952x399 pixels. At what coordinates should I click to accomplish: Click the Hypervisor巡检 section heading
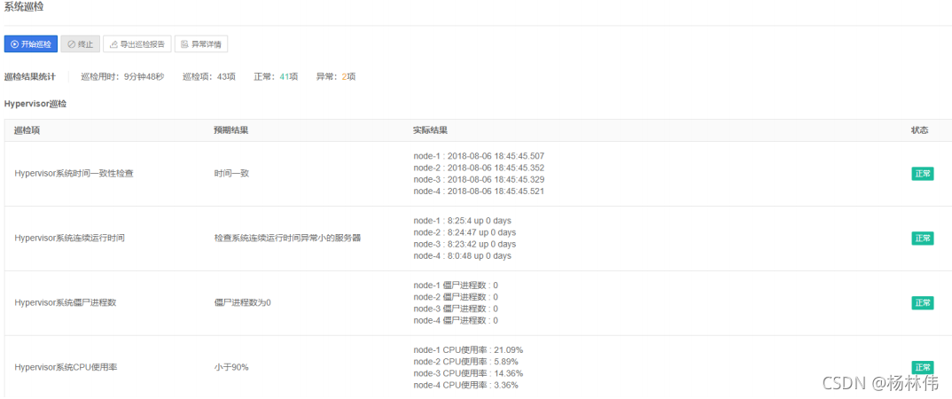pyautogui.click(x=35, y=104)
